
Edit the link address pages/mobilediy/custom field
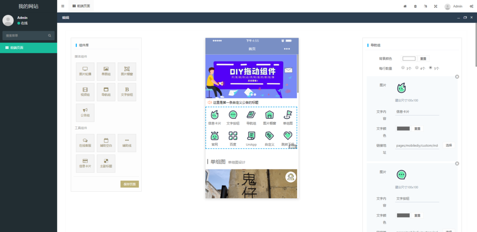tap(417, 146)
